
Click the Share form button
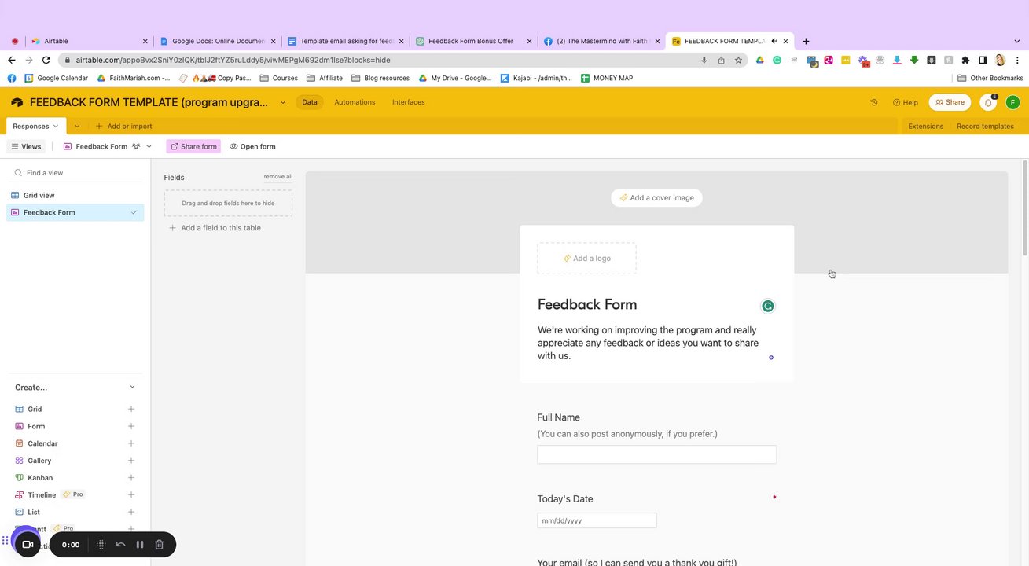[x=193, y=146]
